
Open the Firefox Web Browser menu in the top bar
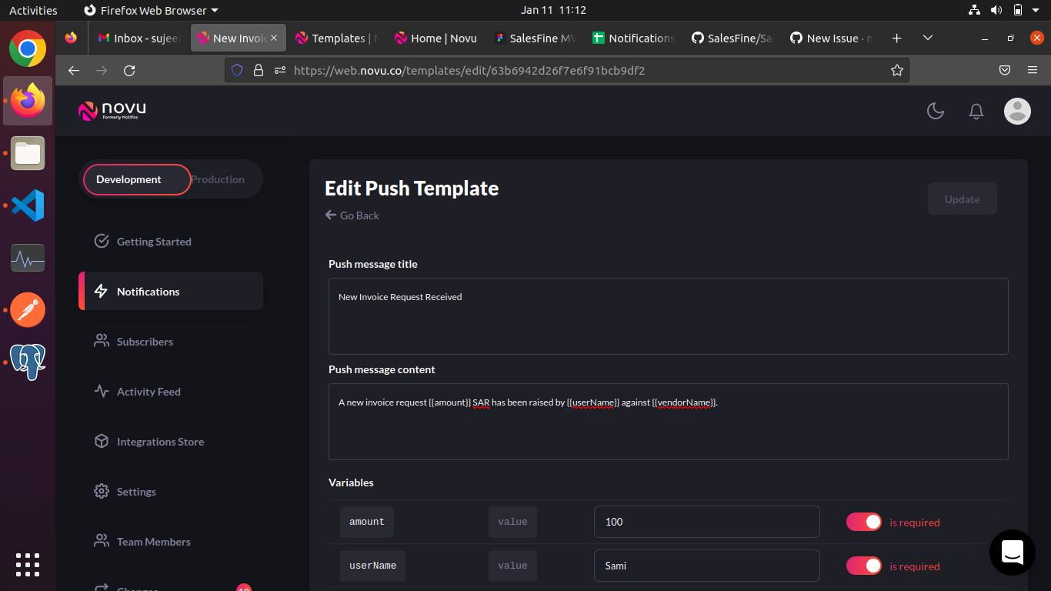click(x=151, y=10)
